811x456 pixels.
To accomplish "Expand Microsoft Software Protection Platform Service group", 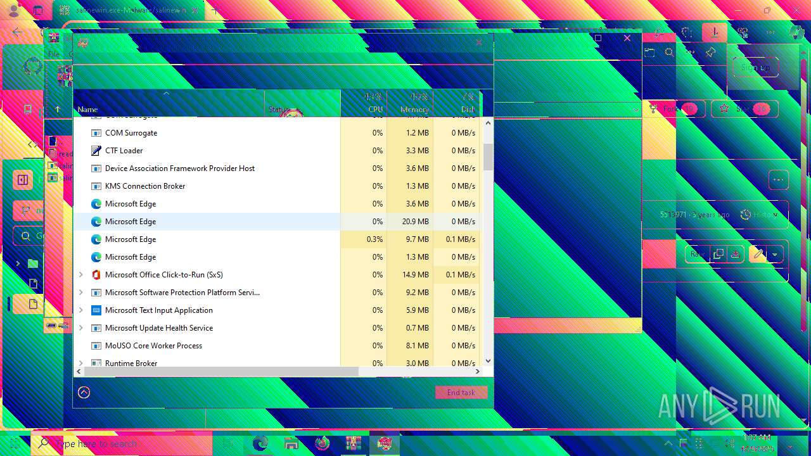I will [80, 293].
